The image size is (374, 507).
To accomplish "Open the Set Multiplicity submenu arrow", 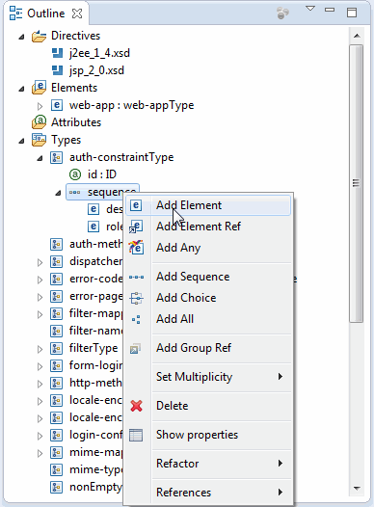I will 280,377.
